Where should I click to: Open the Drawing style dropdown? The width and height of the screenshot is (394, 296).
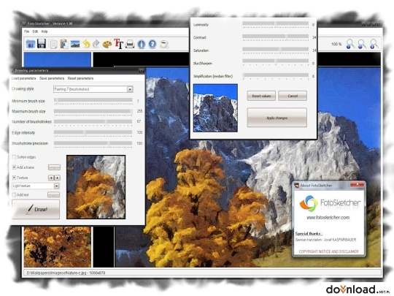(x=93, y=89)
